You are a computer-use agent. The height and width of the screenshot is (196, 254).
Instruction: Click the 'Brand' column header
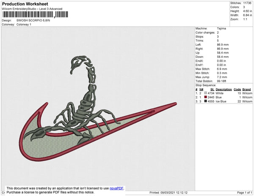[246, 90]
